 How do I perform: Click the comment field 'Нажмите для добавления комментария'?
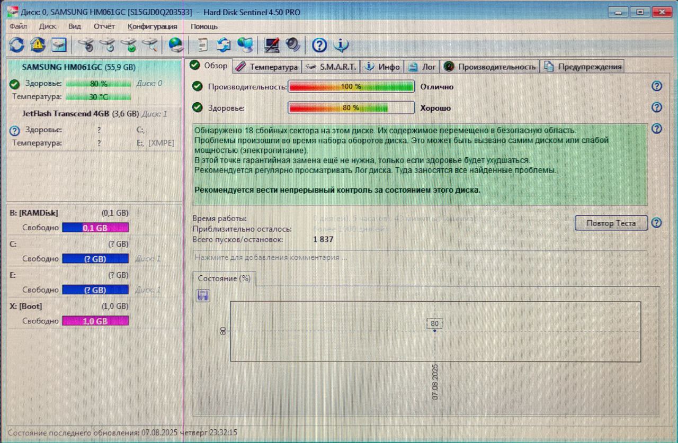(420, 258)
